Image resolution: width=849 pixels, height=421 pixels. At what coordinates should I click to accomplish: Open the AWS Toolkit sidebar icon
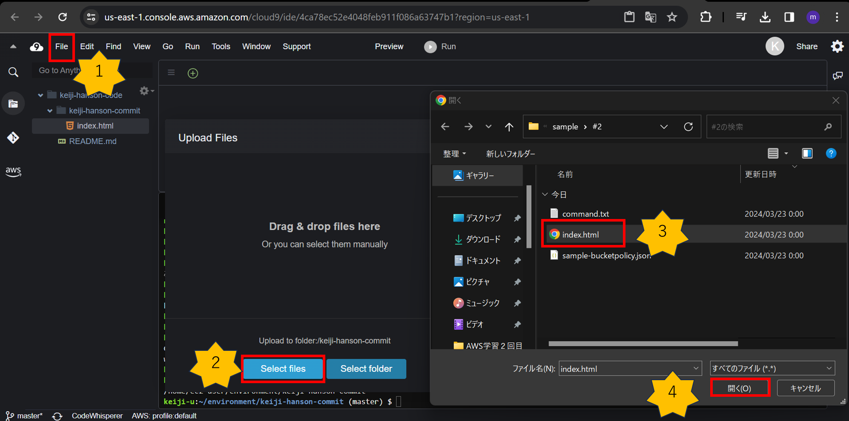coord(13,171)
